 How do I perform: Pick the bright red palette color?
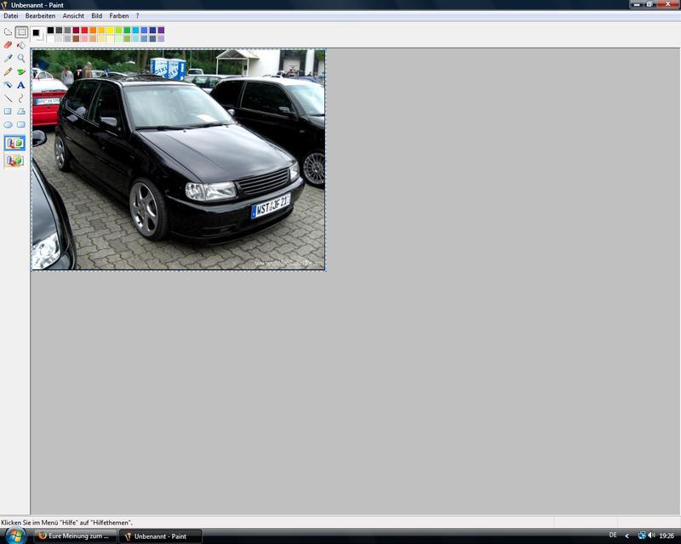[x=84, y=30]
